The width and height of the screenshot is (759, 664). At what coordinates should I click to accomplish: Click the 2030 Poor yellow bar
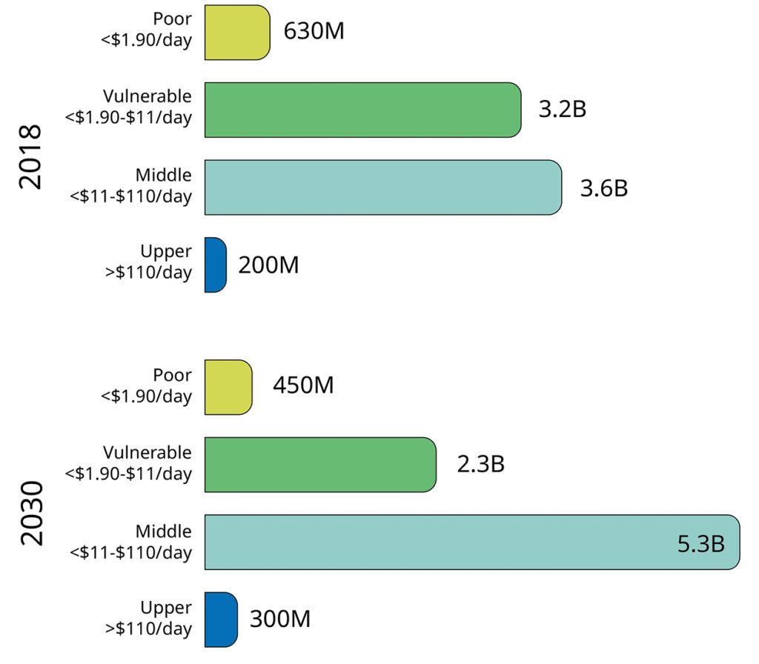228,387
